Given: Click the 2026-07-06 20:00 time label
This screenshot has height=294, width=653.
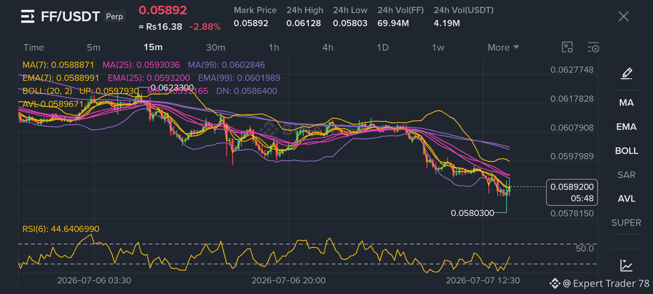Looking at the screenshot, I should (x=289, y=281).
